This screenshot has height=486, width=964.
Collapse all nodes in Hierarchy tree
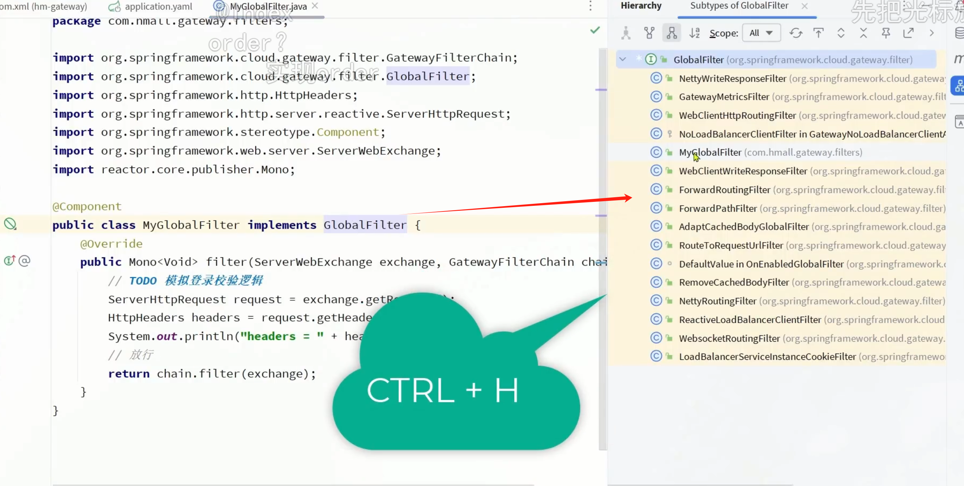pos(863,33)
